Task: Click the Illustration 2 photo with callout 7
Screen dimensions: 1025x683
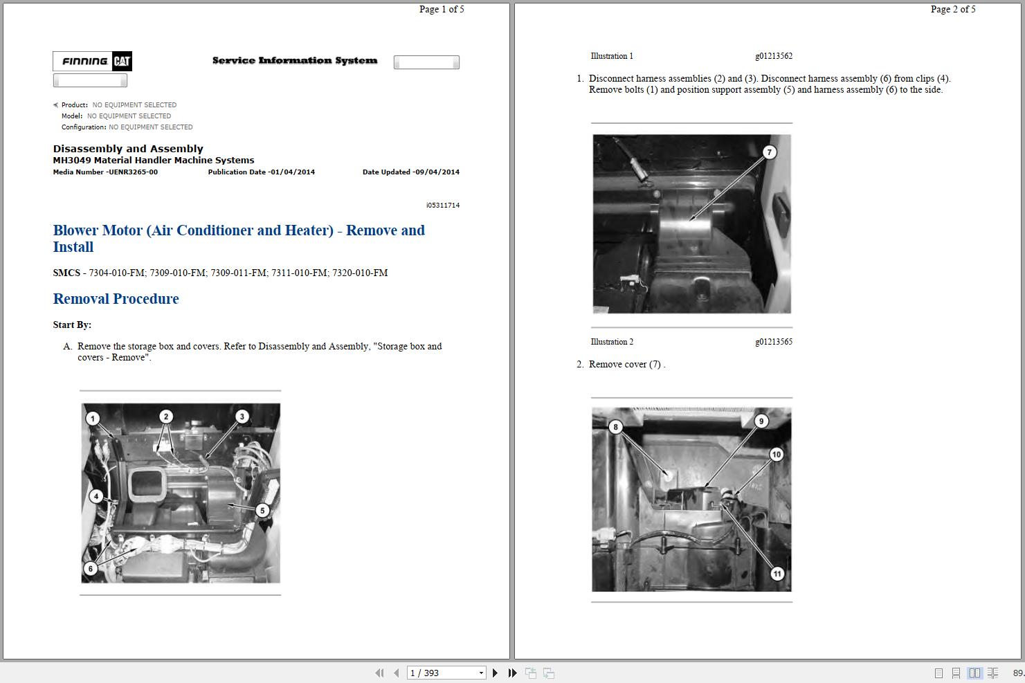Action: point(692,224)
